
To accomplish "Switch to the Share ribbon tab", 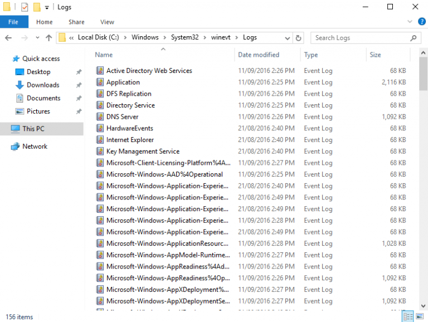I will click(76, 22).
